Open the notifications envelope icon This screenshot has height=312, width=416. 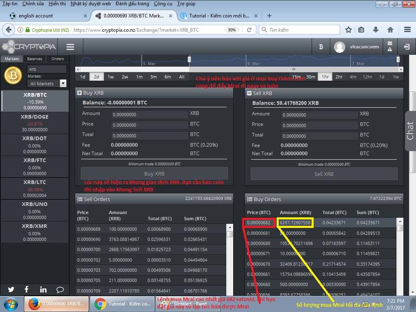[x=390, y=43]
